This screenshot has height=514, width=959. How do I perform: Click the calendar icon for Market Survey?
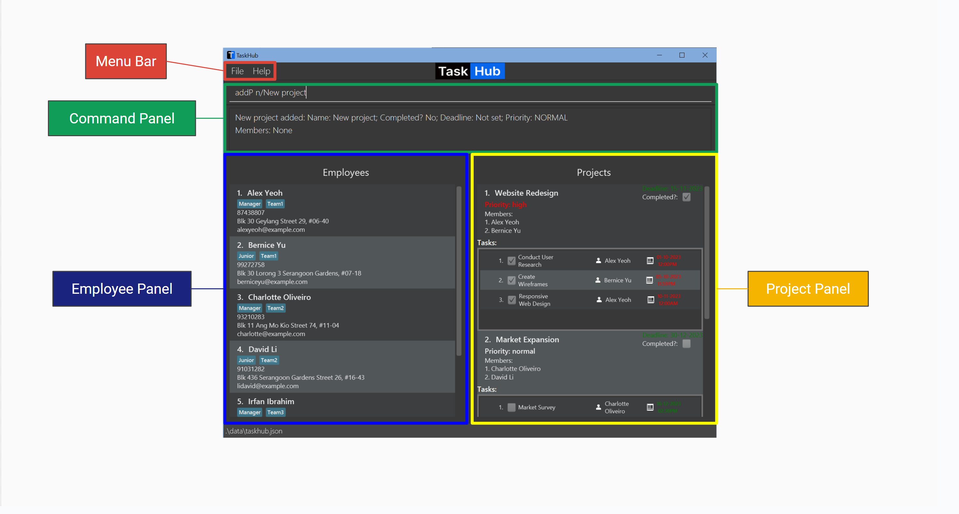click(x=650, y=407)
